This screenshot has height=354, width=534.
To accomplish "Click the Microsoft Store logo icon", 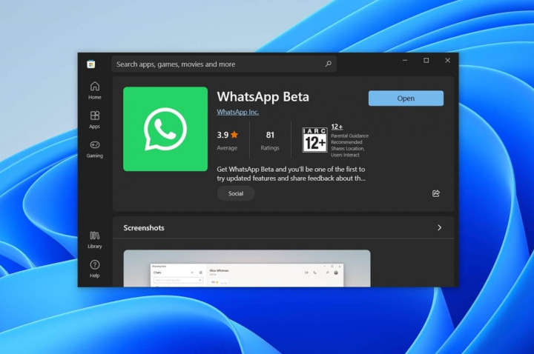I will tap(91, 64).
